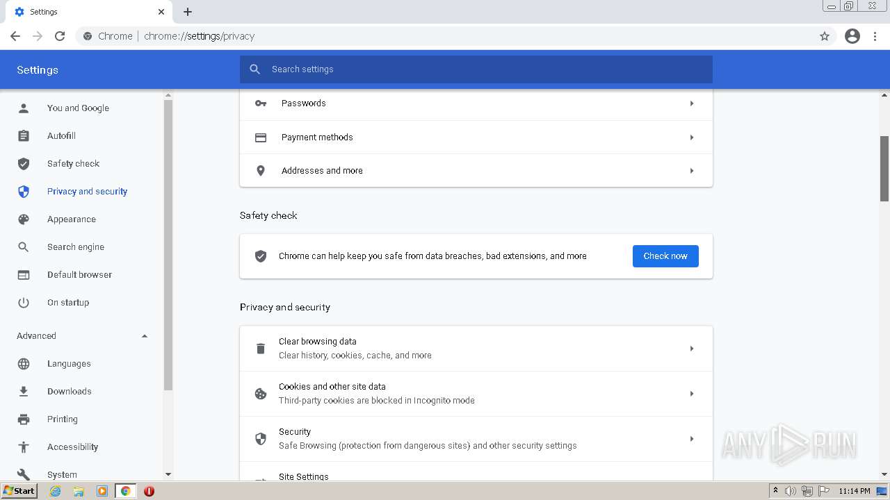The image size is (890, 500).
Task: Click the System wrench icon
Action: 24,475
